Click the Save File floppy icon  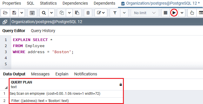point(14,13)
